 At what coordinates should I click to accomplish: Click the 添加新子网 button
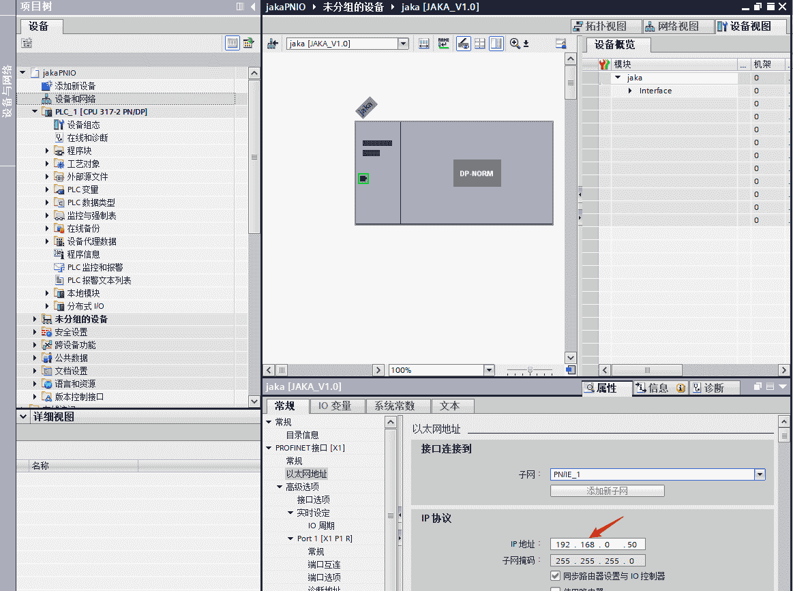click(x=607, y=491)
